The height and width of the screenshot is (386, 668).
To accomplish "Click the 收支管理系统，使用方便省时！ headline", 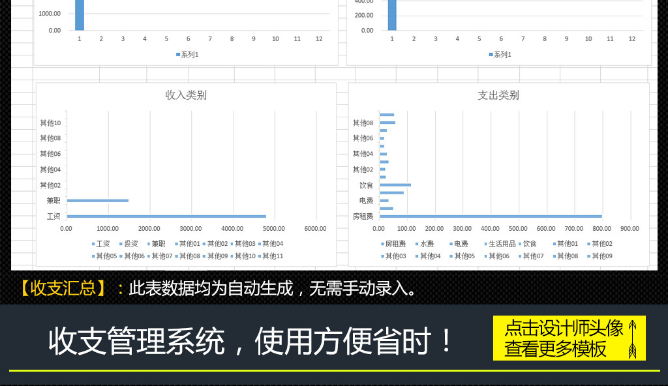I will click(x=250, y=341).
